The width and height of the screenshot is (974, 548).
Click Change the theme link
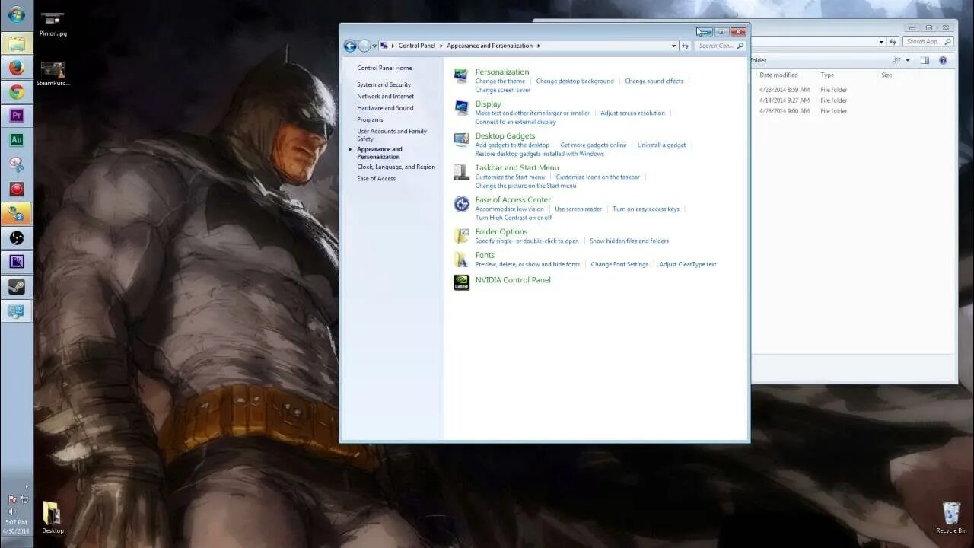click(x=500, y=81)
